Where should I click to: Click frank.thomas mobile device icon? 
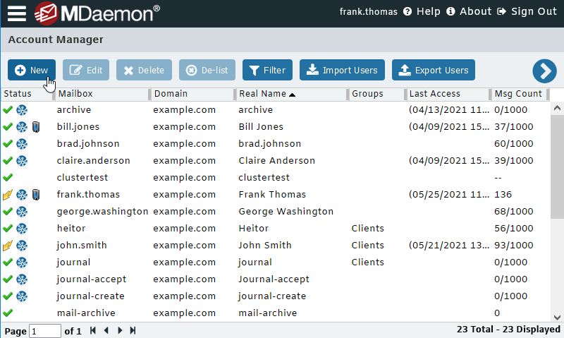[x=36, y=194]
